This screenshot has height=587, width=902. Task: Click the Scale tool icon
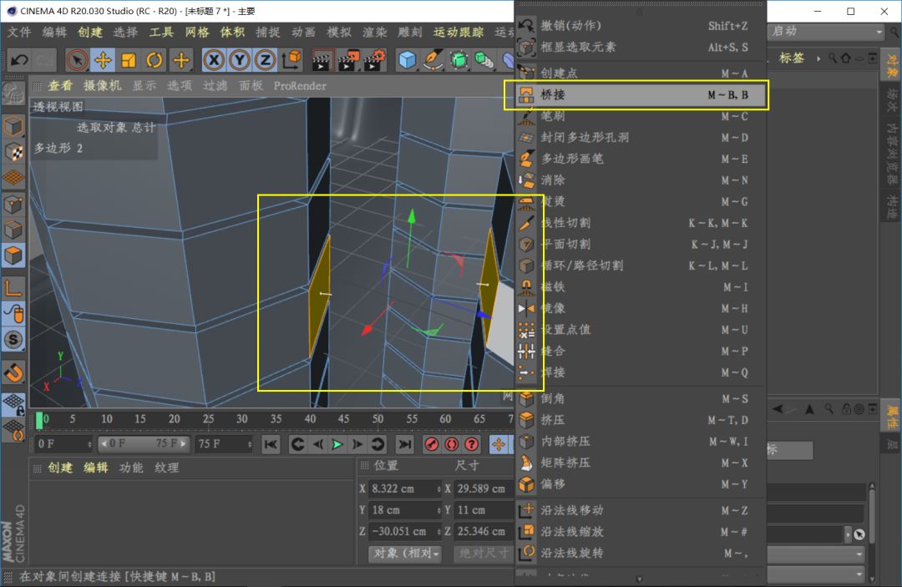click(129, 60)
